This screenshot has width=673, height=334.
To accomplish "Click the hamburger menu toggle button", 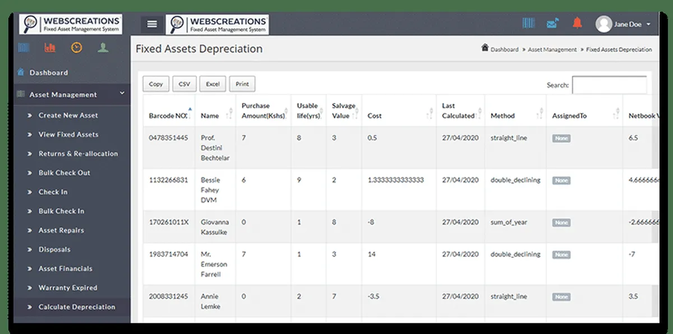I will 152,24.
